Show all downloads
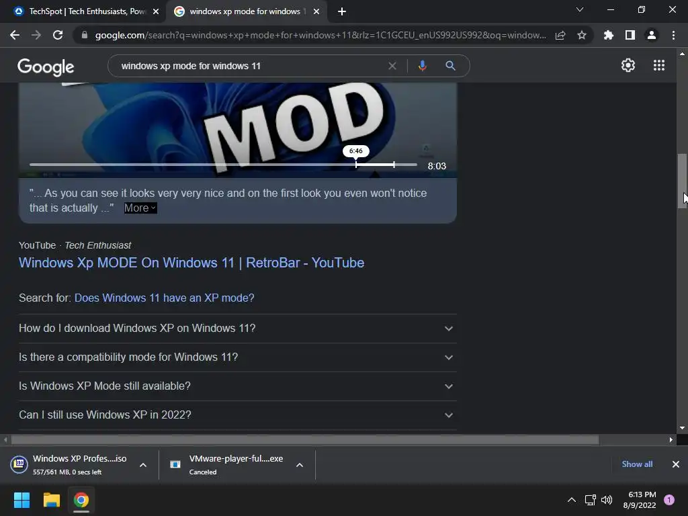Screen dimensions: 688x516 pyautogui.click(x=637, y=464)
